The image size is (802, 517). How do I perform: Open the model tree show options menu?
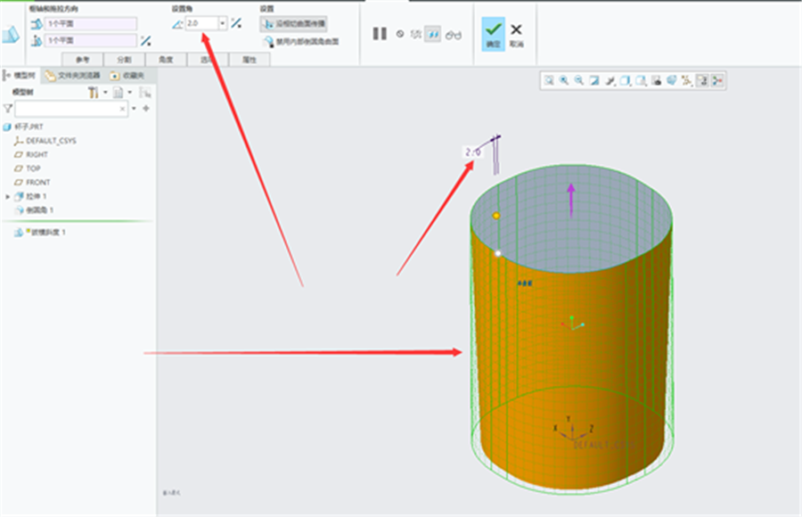[122, 93]
